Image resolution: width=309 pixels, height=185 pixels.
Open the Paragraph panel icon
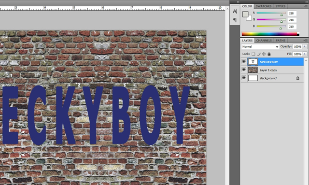(x=235, y=20)
